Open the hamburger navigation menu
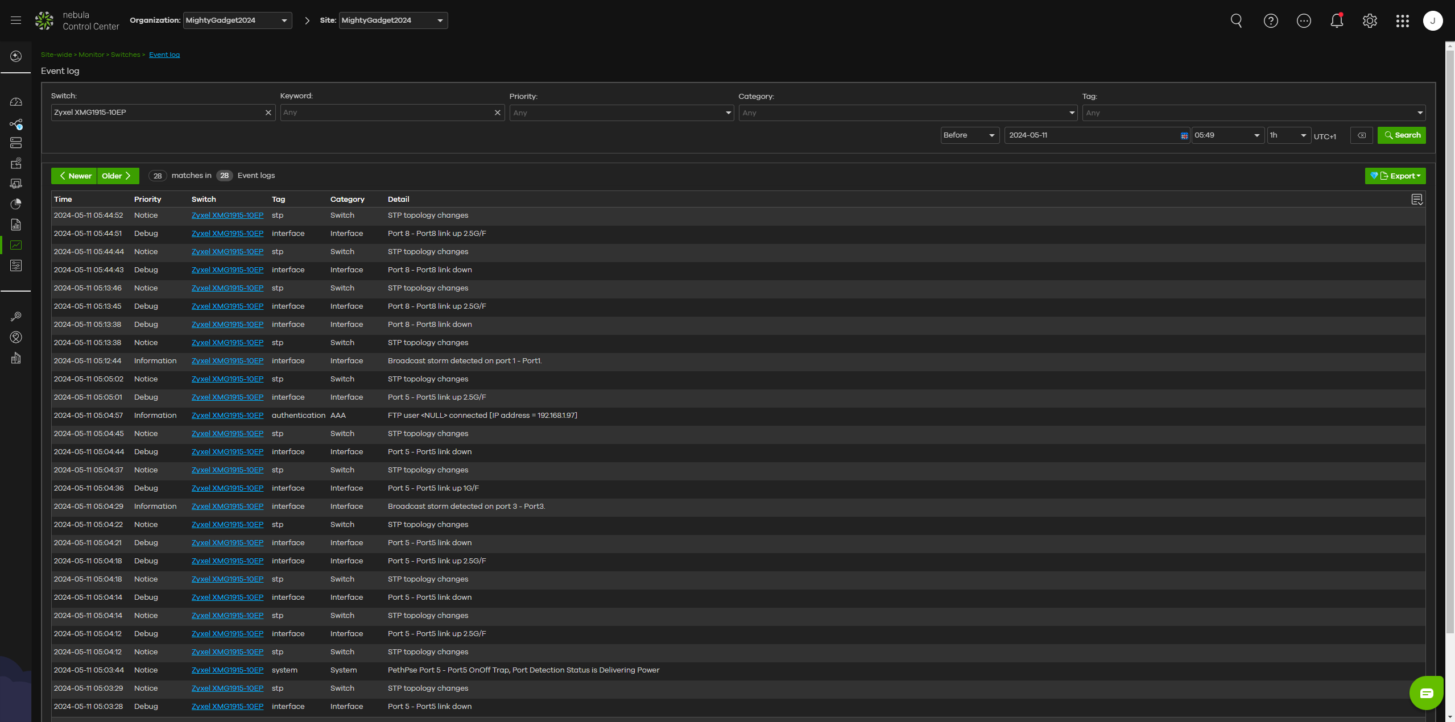This screenshot has width=1455, height=722. [x=16, y=20]
